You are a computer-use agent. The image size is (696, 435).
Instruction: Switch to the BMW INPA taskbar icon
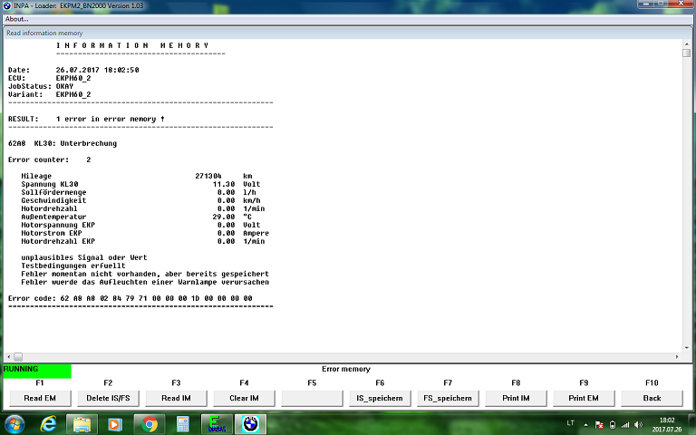[249, 423]
